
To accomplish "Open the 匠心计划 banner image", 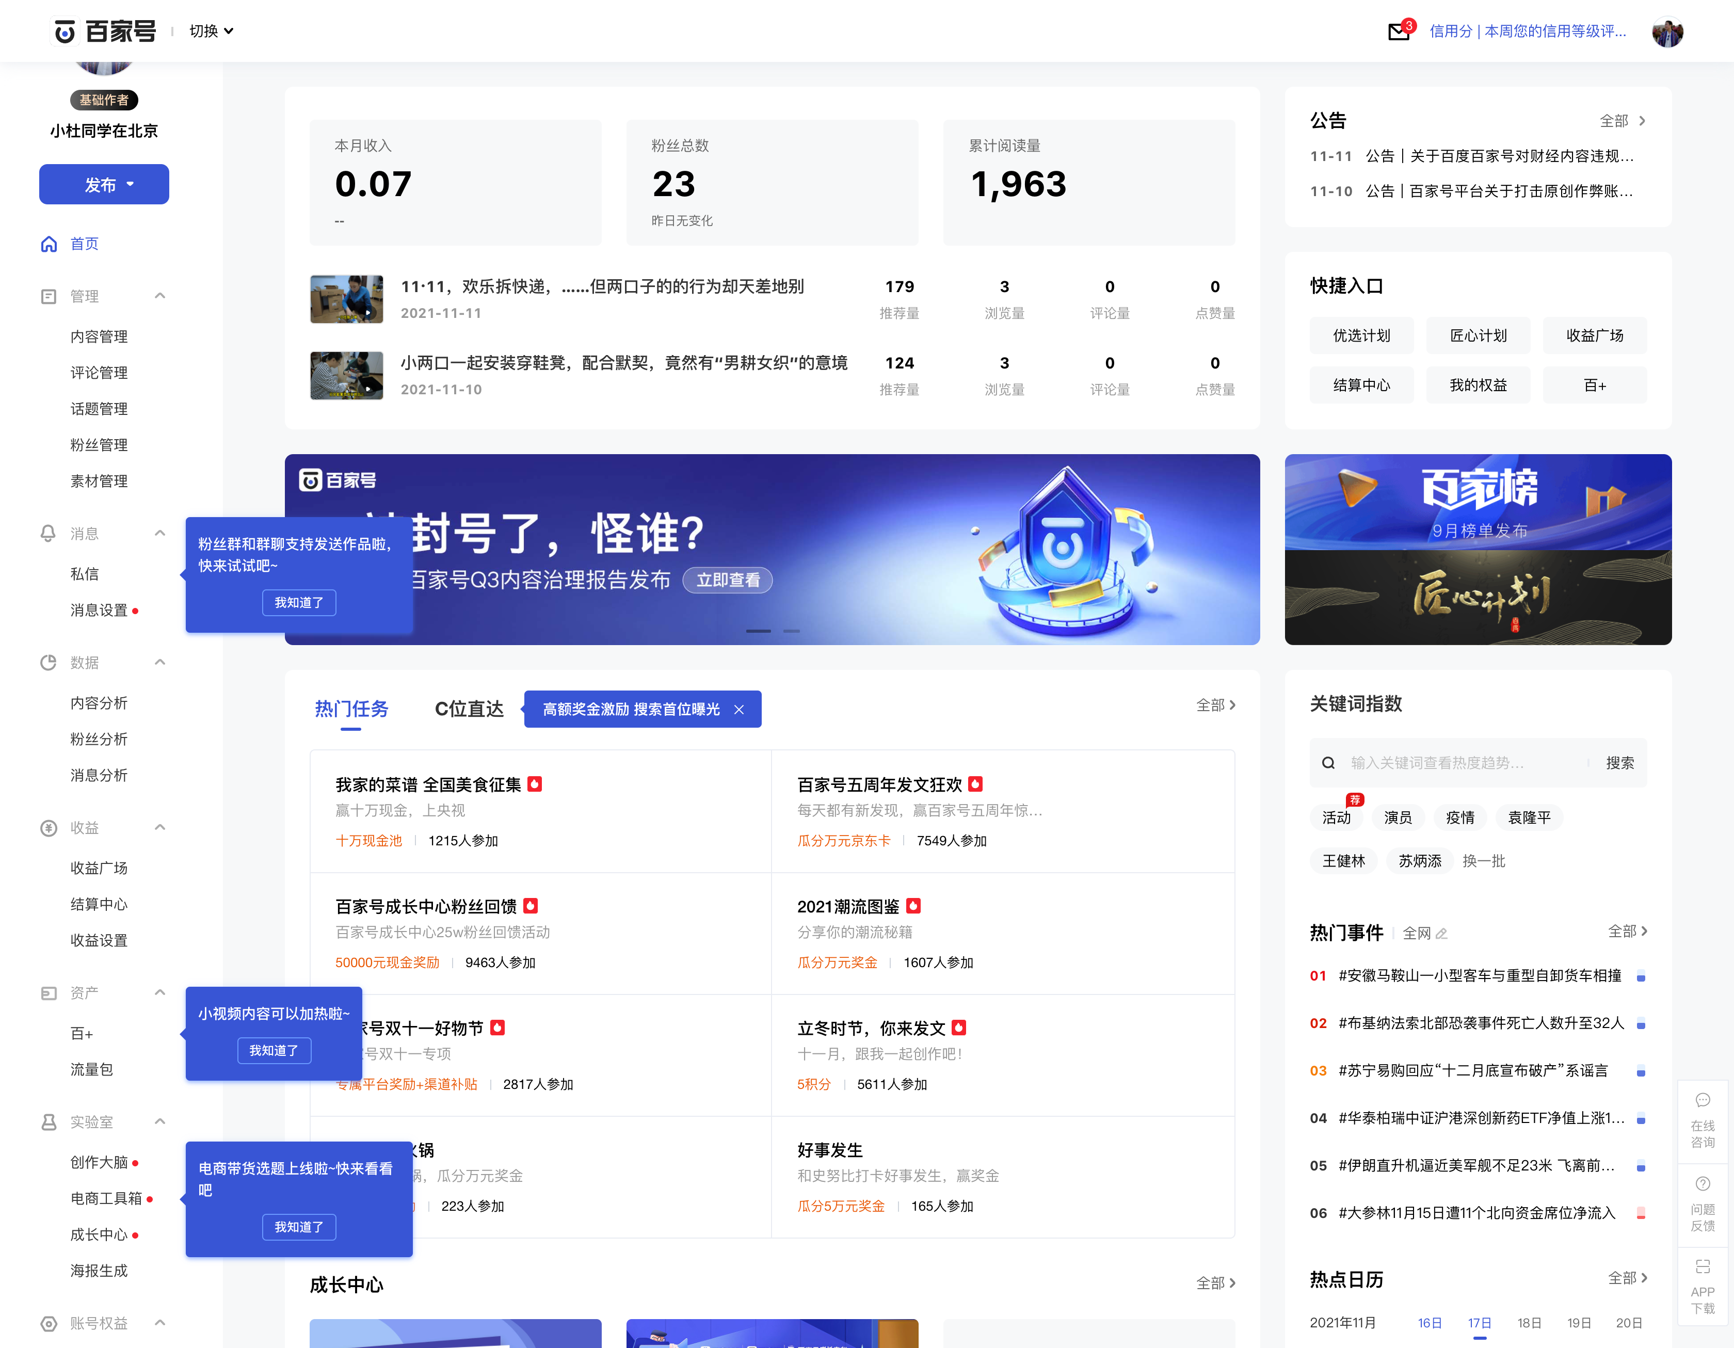I will (x=1478, y=597).
